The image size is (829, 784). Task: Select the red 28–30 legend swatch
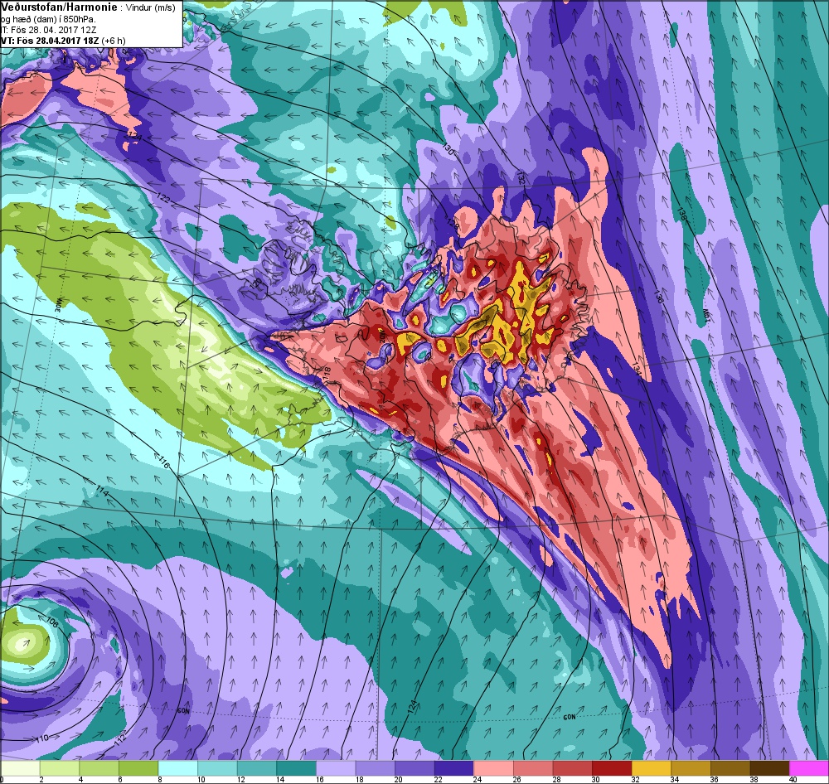[573, 767]
